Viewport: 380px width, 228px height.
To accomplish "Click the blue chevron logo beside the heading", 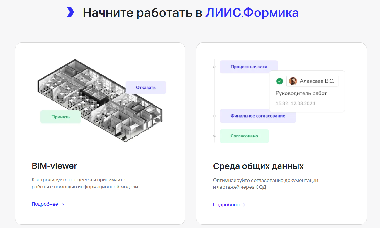I will pyautogui.click(x=70, y=12).
